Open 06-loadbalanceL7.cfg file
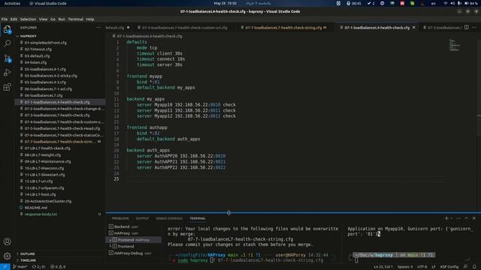Image resolution: width=481 pixels, height=270 pixels. 44,95
